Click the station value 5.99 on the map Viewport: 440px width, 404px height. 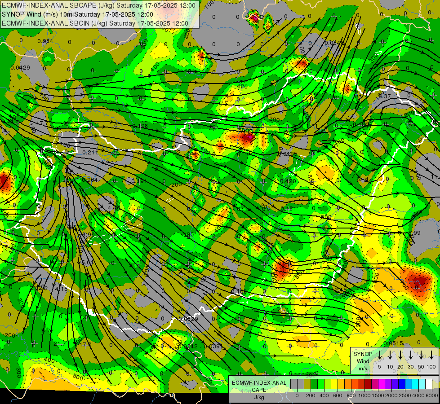(x=414, y=233)
